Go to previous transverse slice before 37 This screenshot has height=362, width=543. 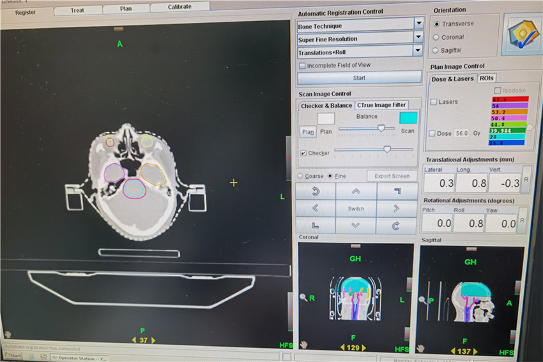click(134, 340)
